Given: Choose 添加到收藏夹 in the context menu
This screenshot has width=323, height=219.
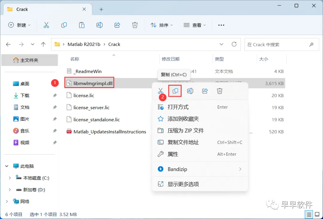Looking at the screenshot, I should 200,119.
